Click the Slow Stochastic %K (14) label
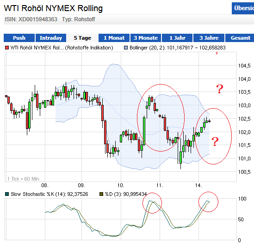Viewport: 254px width, 243px height. [50, 194]
